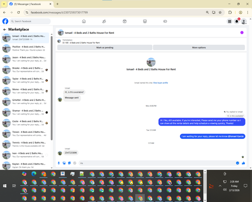Click the 'Hi, is this available?' message bubble
Viewport: 252px width, 202px height.
(74, 92)
